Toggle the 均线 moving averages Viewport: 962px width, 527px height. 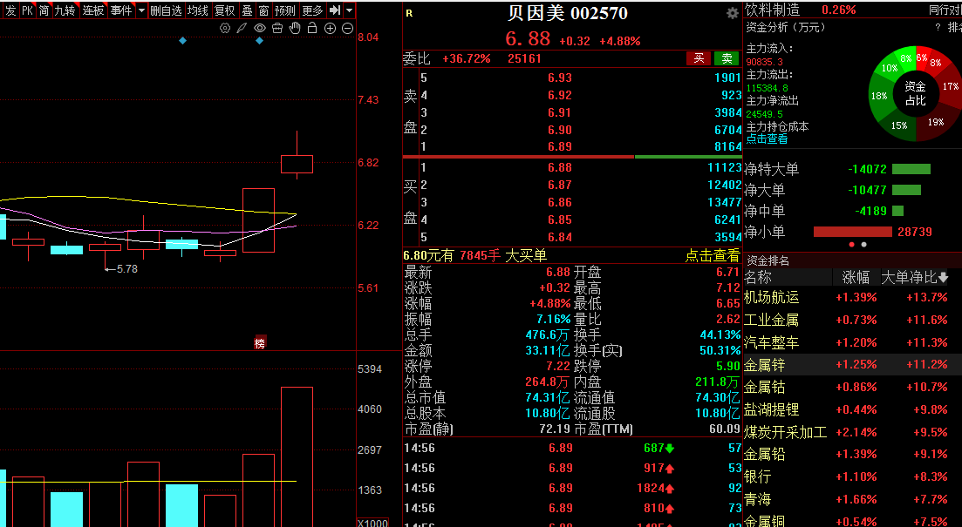coord(198,10)
